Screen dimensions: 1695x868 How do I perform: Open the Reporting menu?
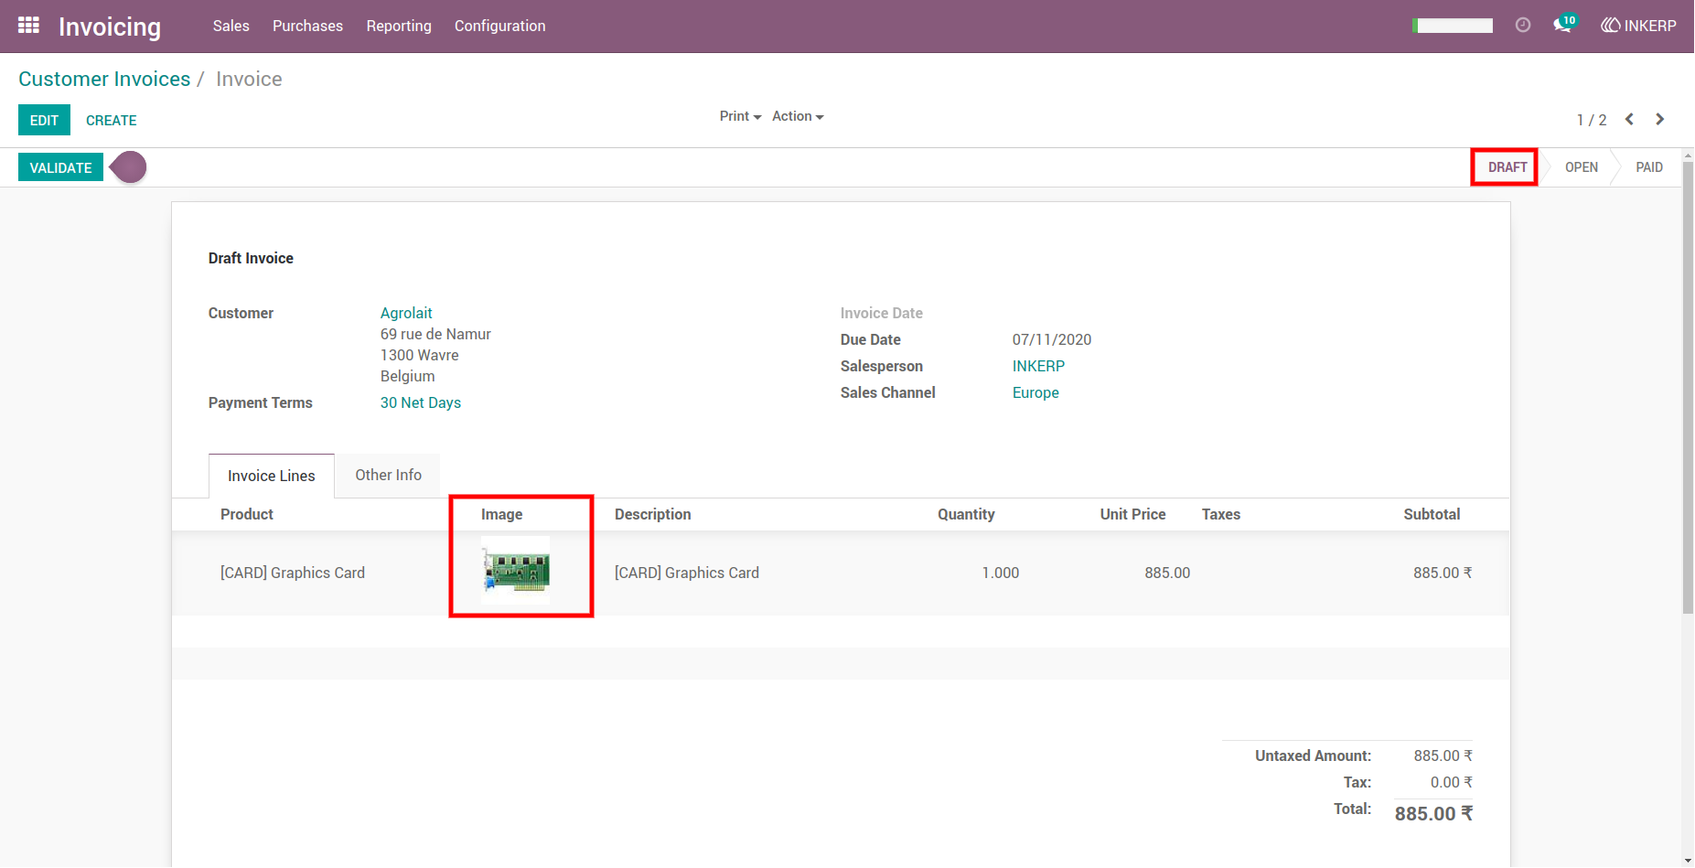click(x=399, y=26)
